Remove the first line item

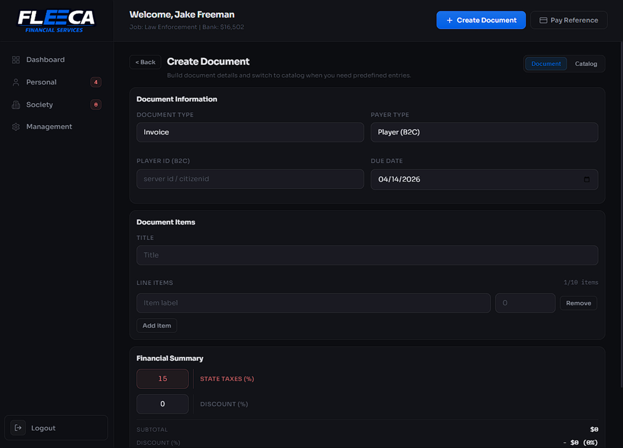click(x=578, y=303)
